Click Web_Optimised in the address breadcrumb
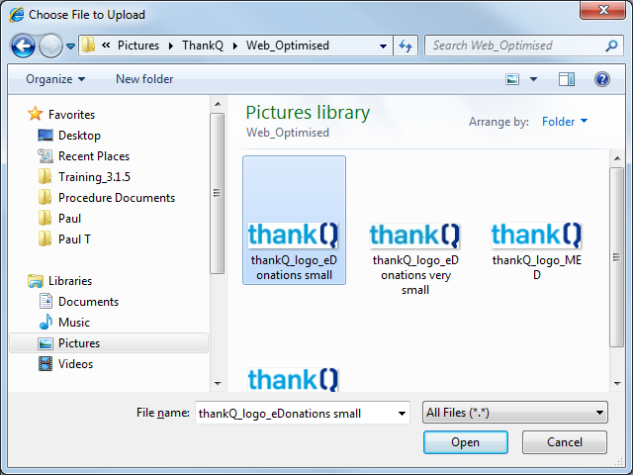Viewport: 633px width, 475px height. [x=288, y=46]
